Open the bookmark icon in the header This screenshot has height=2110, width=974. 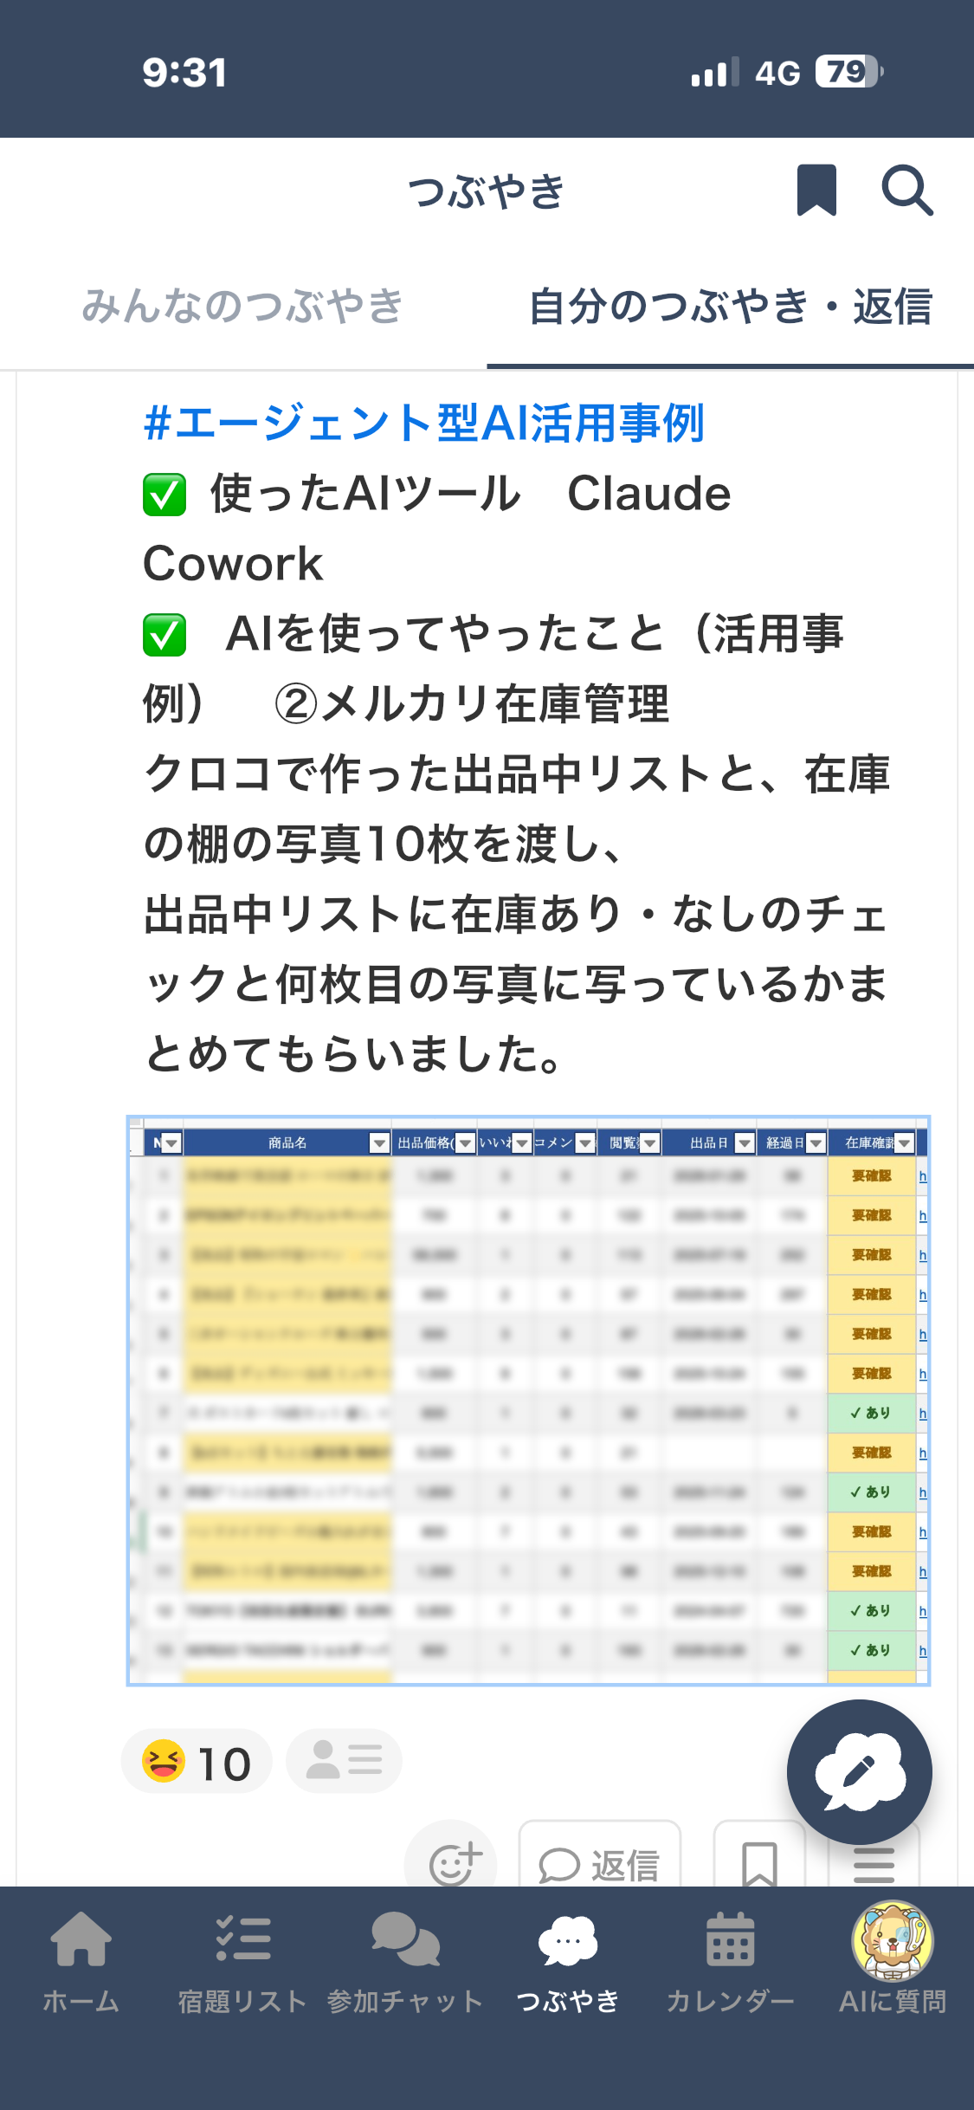click(816, 190)
